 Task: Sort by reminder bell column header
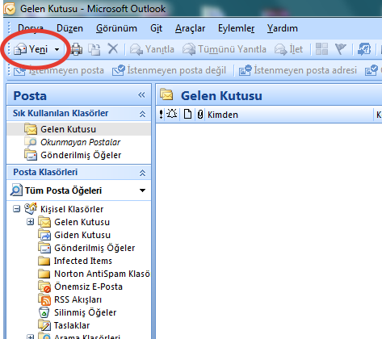click(172, 115)
